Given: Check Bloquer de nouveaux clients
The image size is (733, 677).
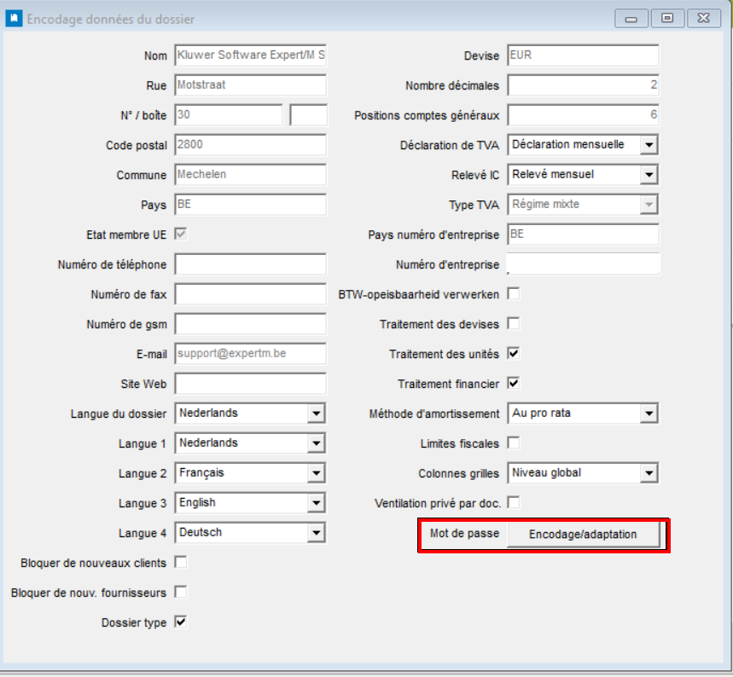Looking at the screenshot, I should pos(181,563).
